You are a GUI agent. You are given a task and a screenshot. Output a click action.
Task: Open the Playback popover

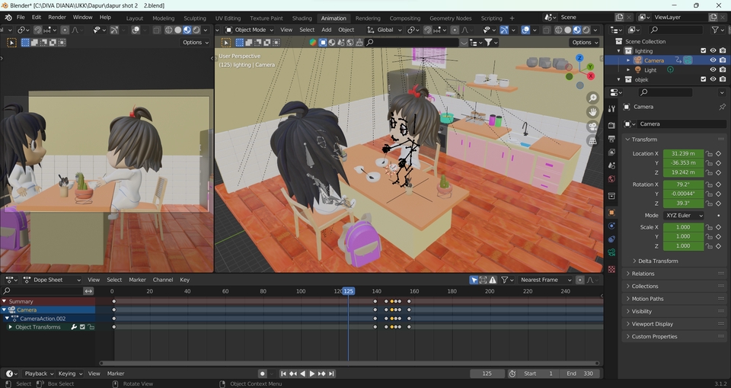39,374
